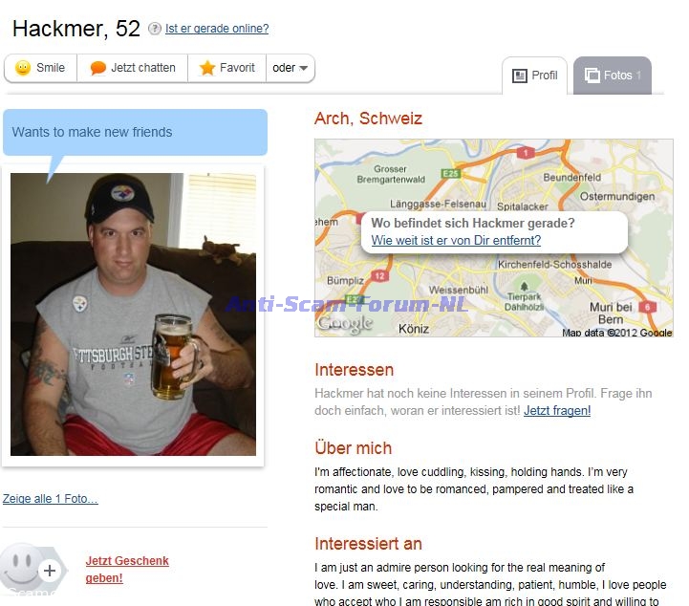Click the Smile button
The height and width of the screenshot is (606, 689).
click(x=40, y=68)
